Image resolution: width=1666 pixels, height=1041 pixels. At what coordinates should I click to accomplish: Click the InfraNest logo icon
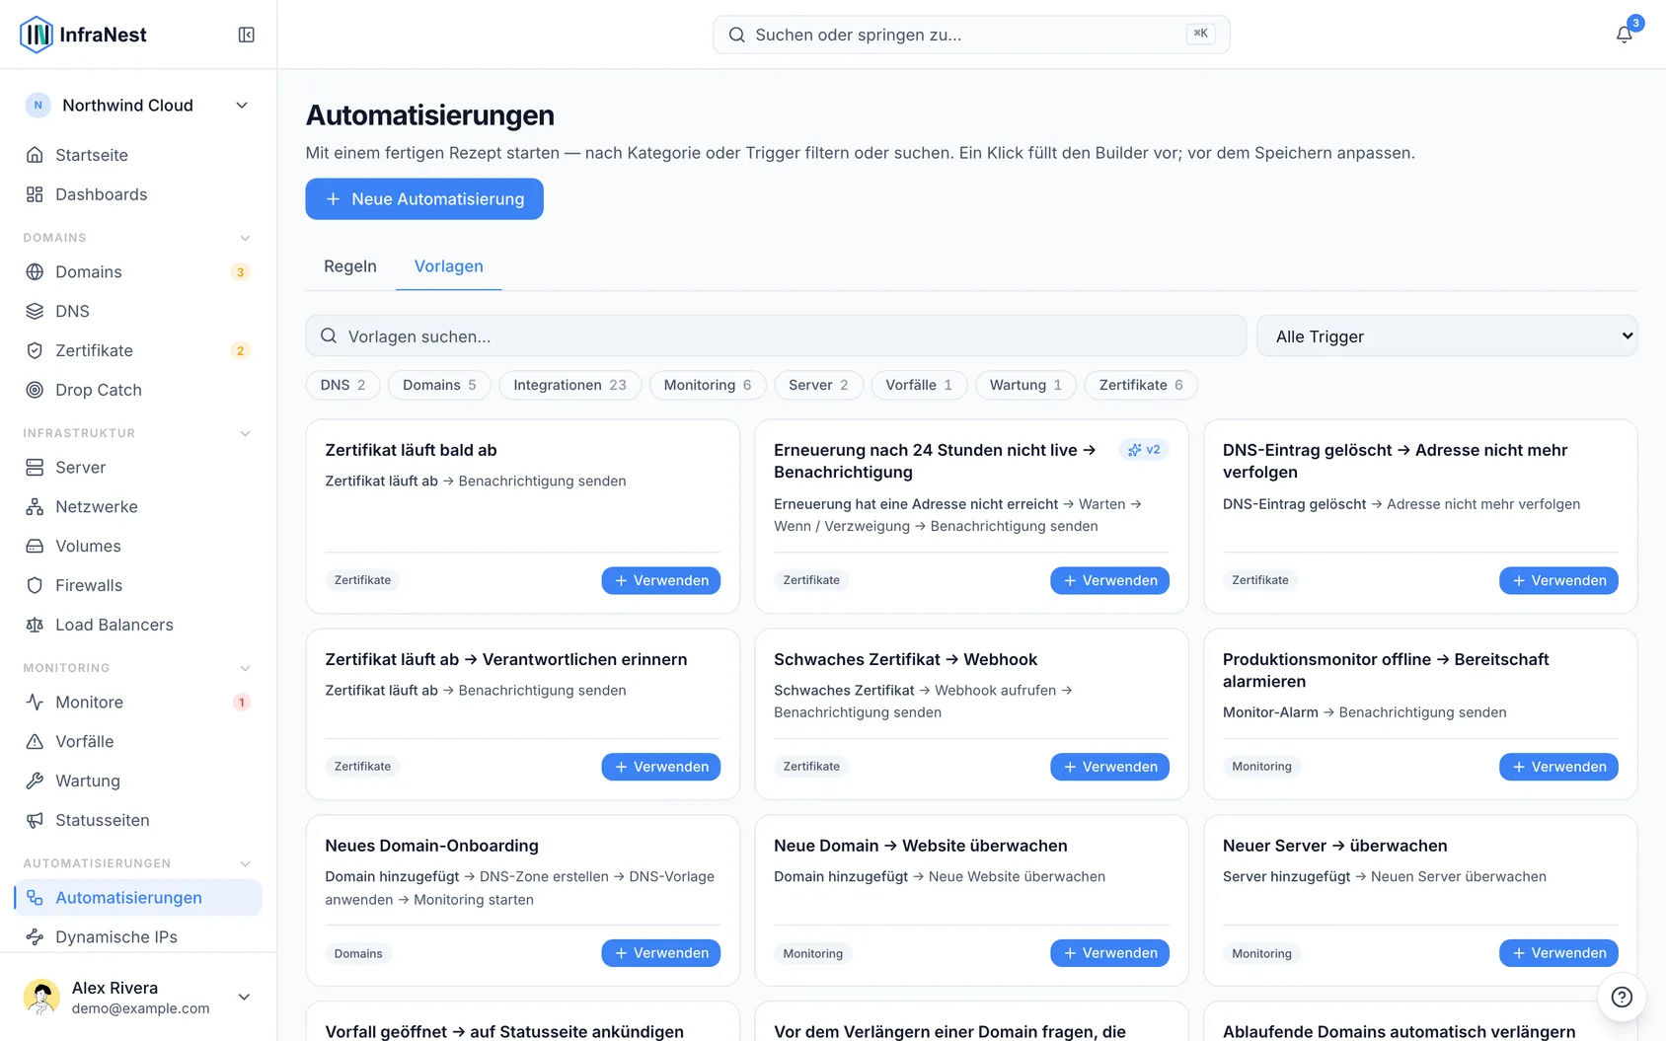click(x=37, y=35)
